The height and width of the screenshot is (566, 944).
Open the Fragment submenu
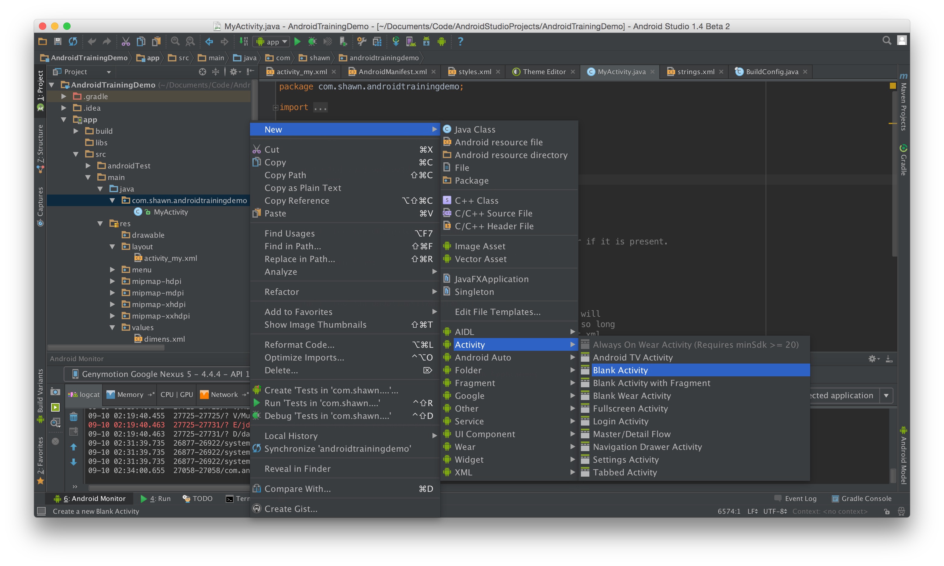click(509, 383)
